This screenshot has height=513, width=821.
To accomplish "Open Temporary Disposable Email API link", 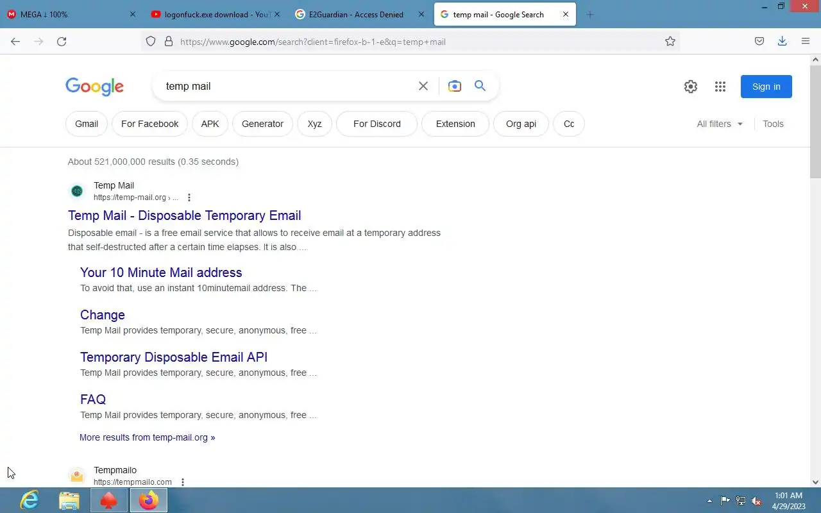I will (174, 357).
